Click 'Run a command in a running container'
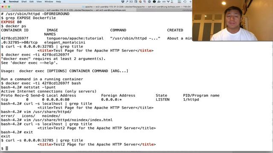Image resolution: width=273 pixels, height=153 pixels. (42, 79)
